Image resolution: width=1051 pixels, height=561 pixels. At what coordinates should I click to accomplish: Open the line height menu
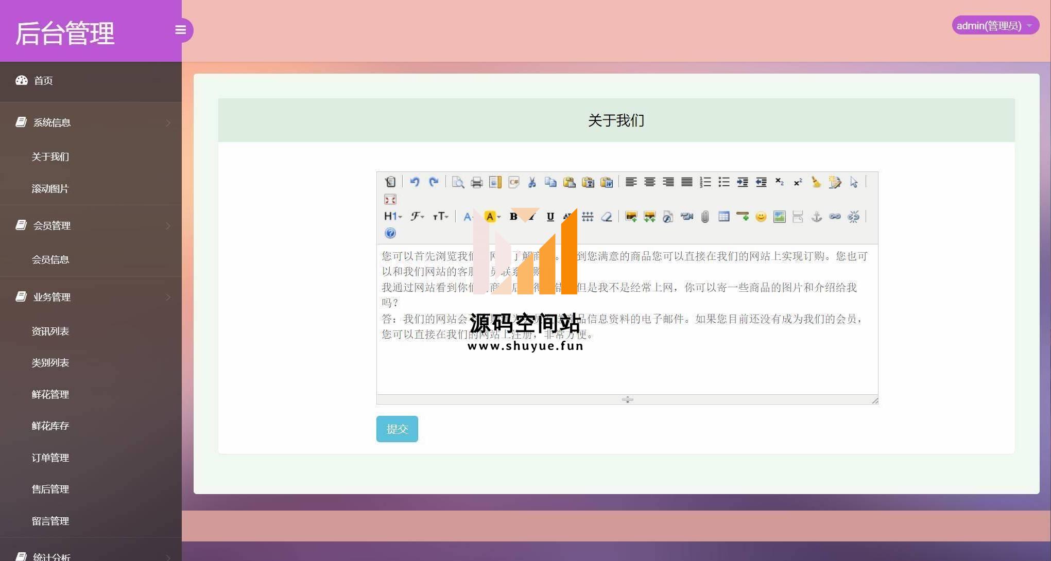[588, 217]
